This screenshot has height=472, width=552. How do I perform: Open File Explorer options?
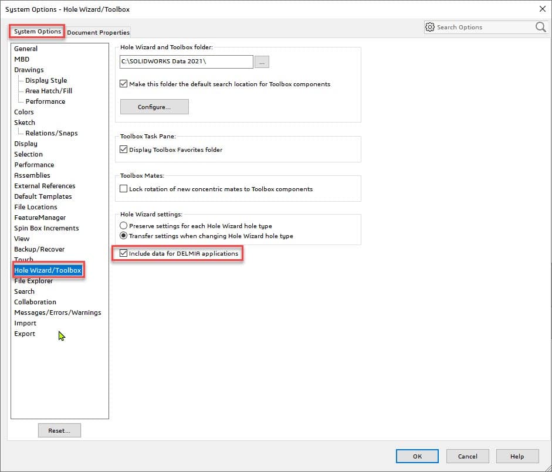(x=33, y=281)
